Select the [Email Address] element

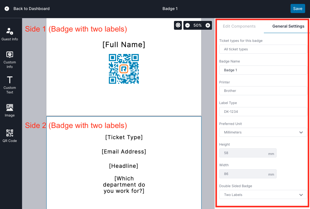click(x=124, y=151)
